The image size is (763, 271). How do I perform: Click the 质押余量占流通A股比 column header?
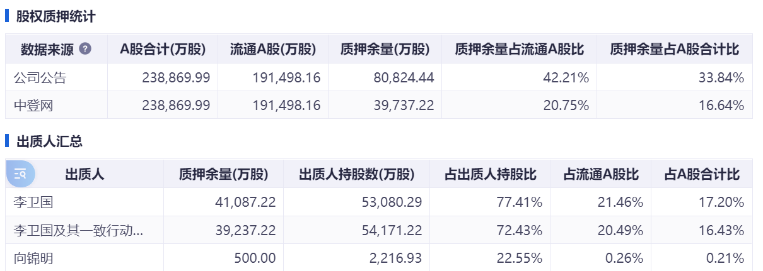coord(519,50)
